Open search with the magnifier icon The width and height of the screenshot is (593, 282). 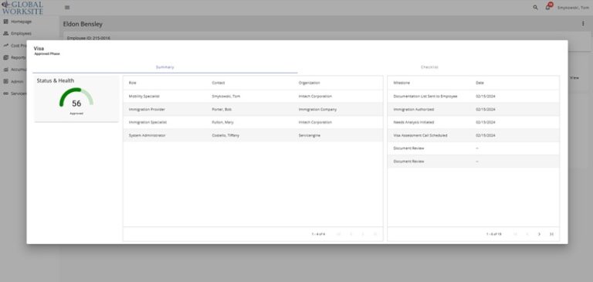pyautogui.click(x=535, y=7)
